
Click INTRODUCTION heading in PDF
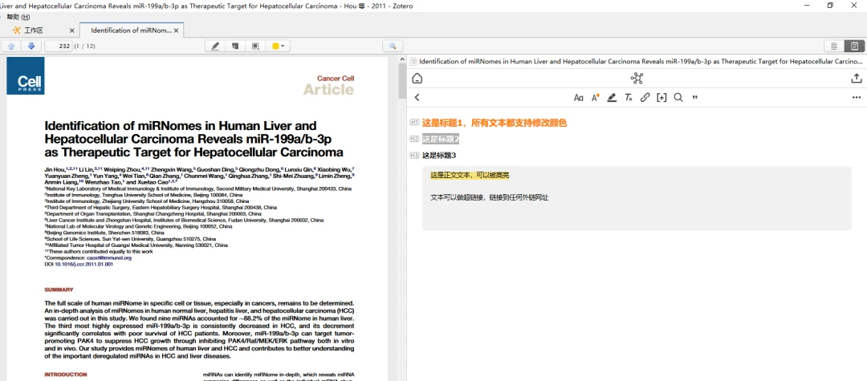pyautogui.click(x=65, y=375)
